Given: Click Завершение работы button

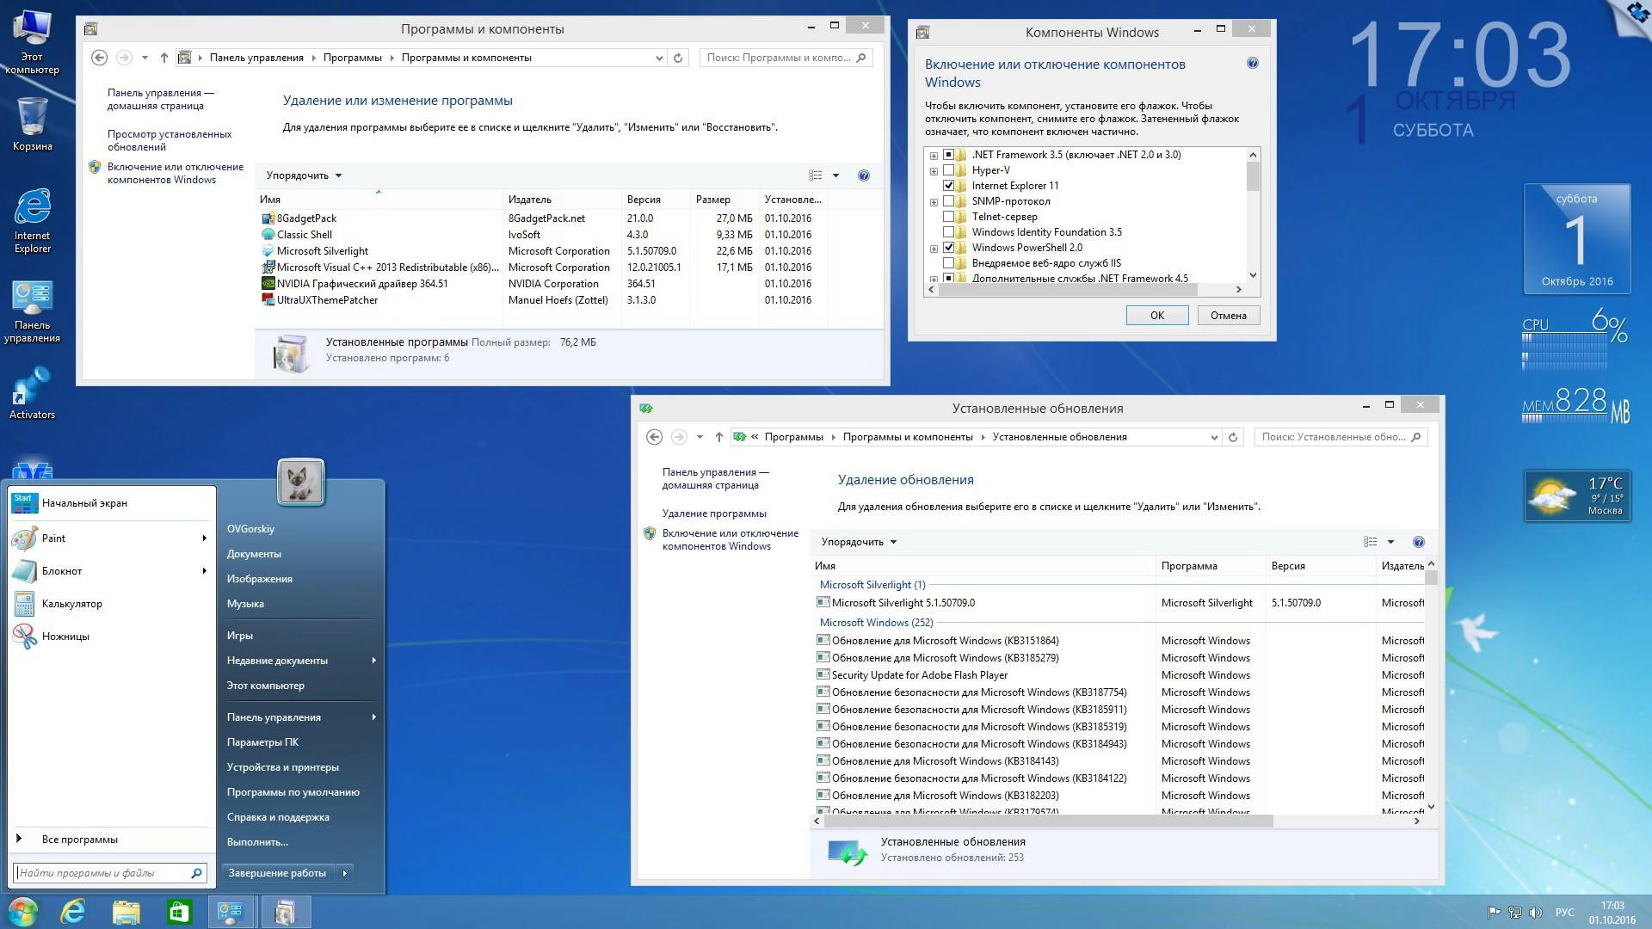Looking at the screenshot, I should [278, 873].
